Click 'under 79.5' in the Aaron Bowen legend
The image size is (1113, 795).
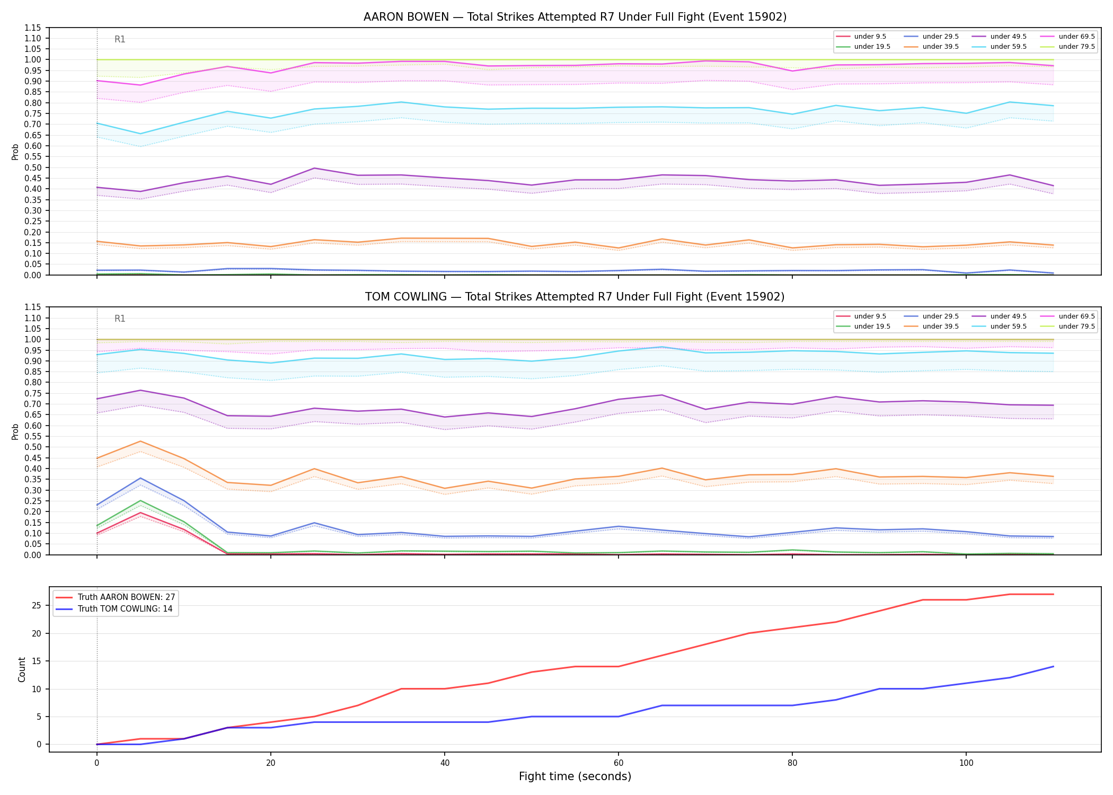pos(1076,47)
